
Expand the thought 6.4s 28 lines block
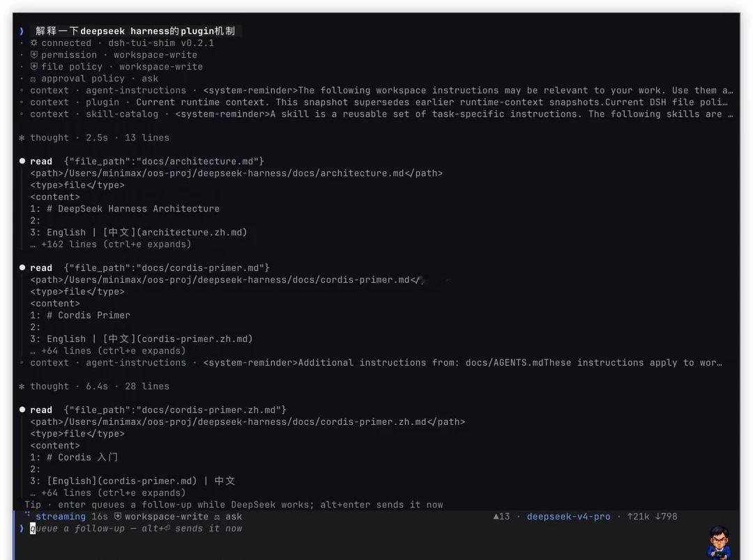(x=95, y=387)
